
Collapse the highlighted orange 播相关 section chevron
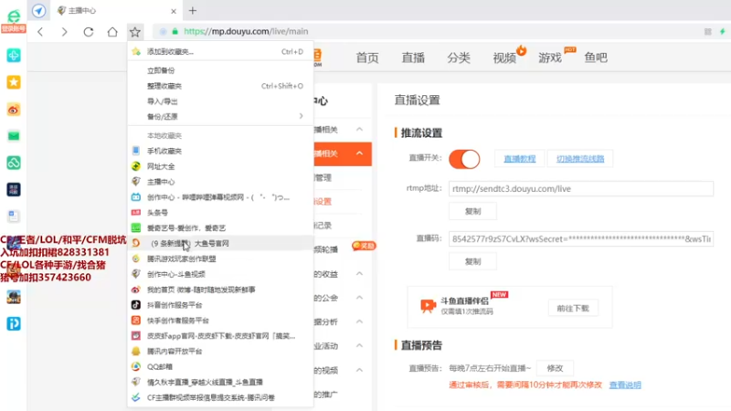click(359, 153)
